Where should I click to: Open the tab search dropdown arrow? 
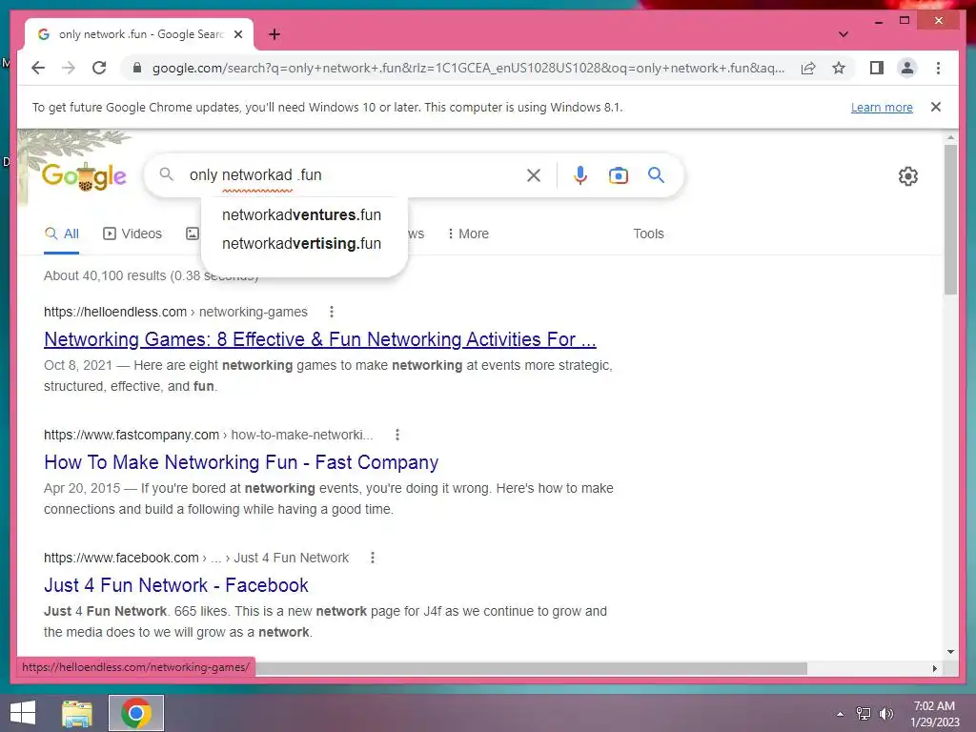click(x=844, y=34)
